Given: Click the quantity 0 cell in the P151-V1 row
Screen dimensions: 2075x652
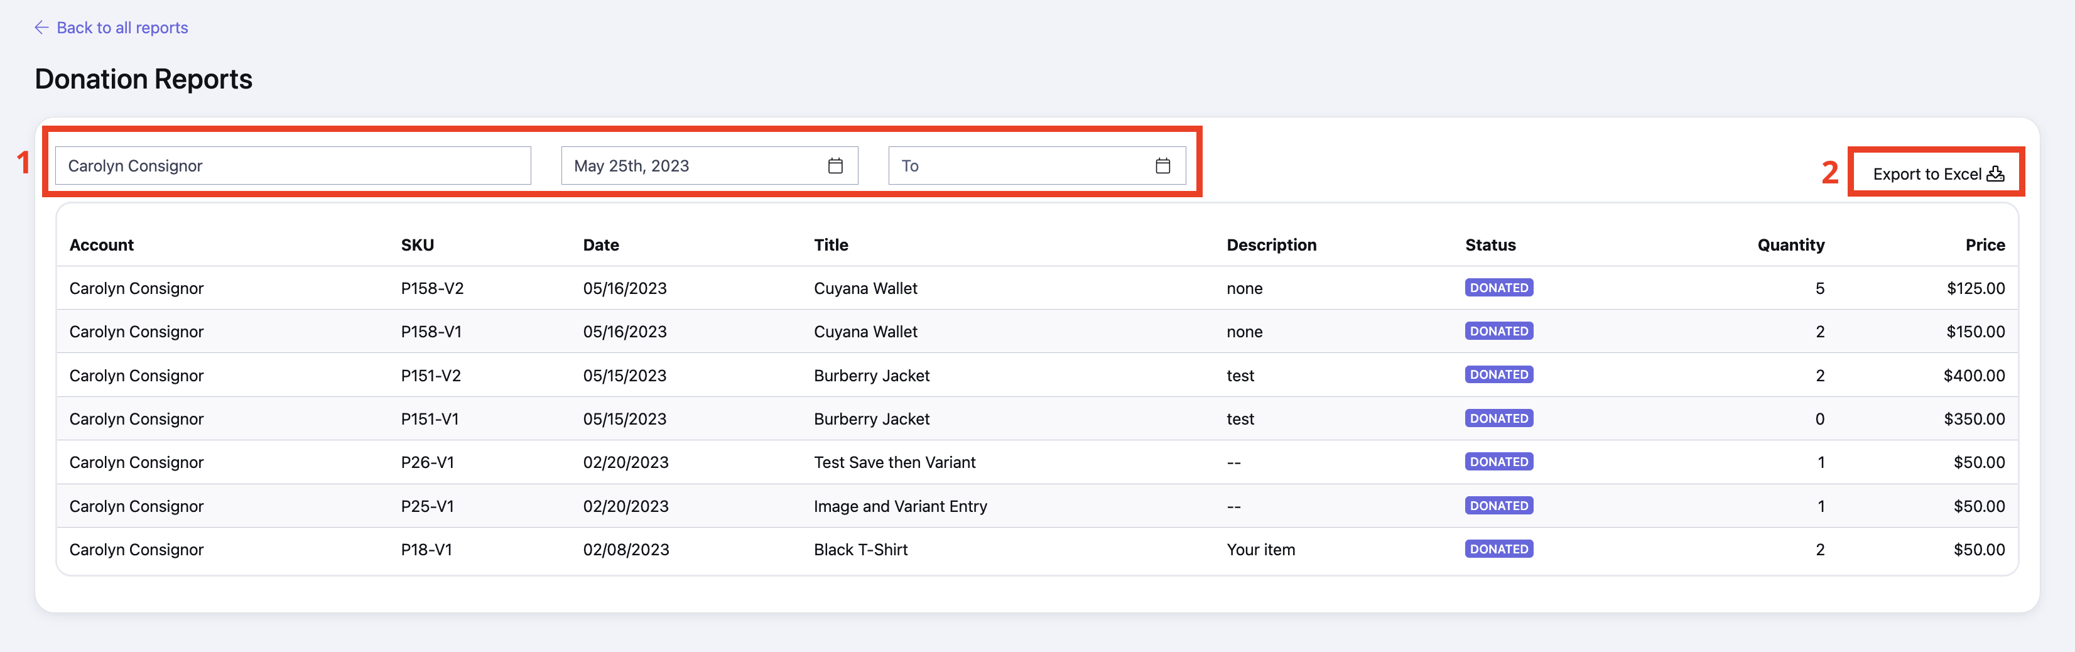Looking at the screenshot, I should pos(1819,419).
